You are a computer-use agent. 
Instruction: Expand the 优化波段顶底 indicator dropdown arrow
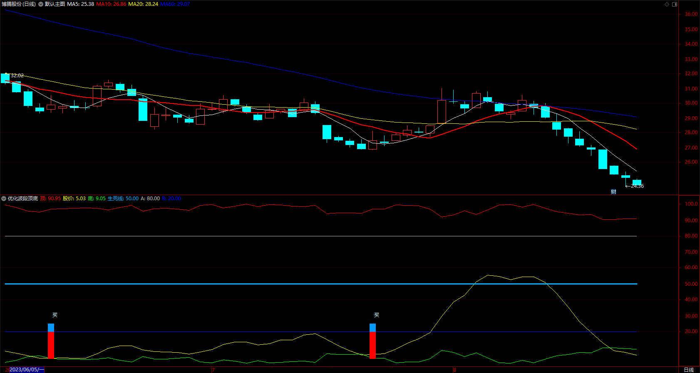click(4, 199)
